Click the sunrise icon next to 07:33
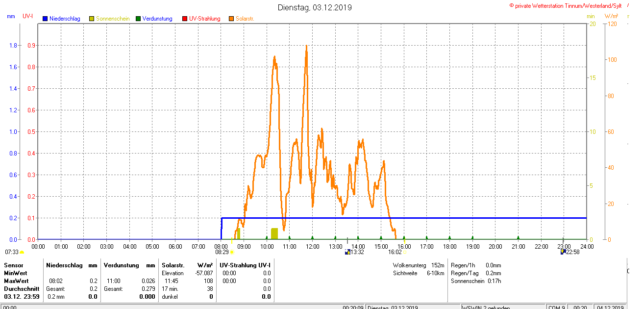 coord(22,252)
